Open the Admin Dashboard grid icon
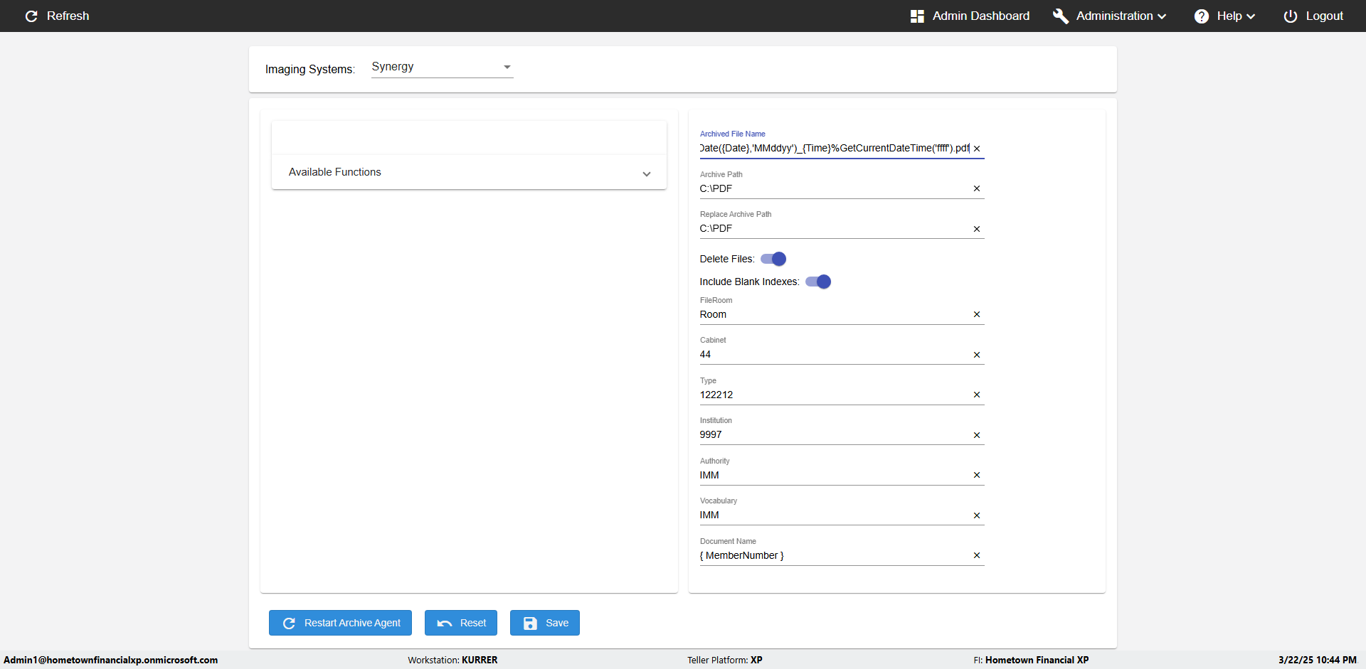Viewport: 1366px width, 669px height. 917,16
